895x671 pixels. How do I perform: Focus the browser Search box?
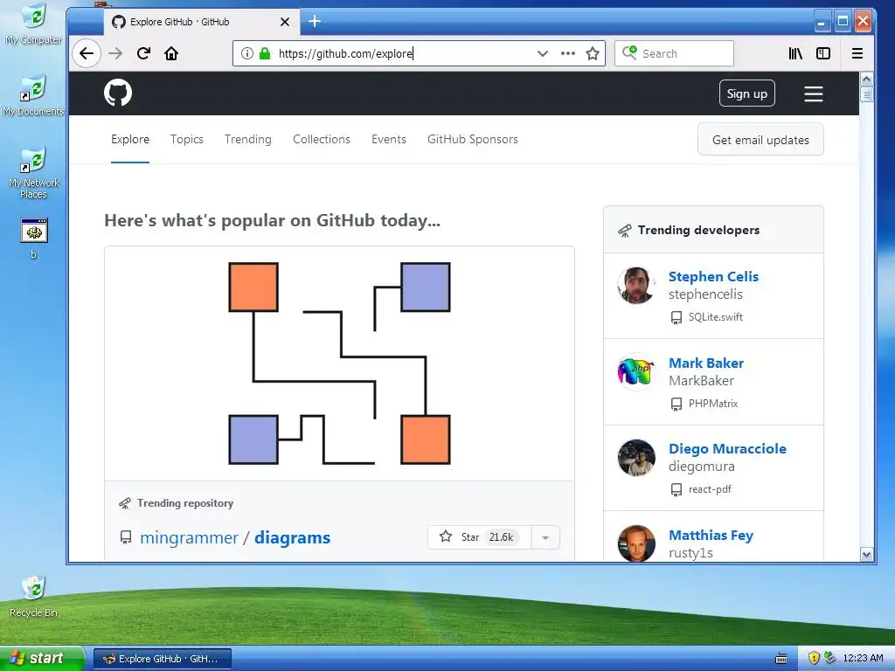(x=674, y=53)
